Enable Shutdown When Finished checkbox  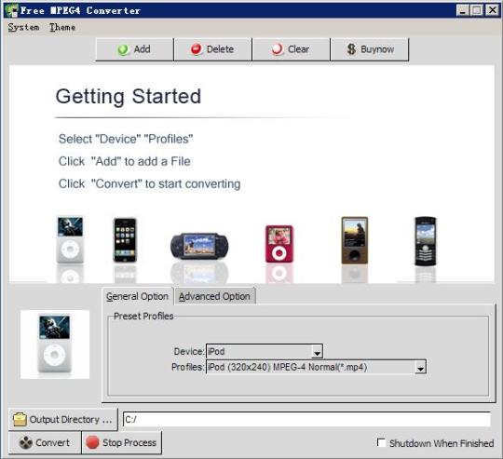[381, 443]
